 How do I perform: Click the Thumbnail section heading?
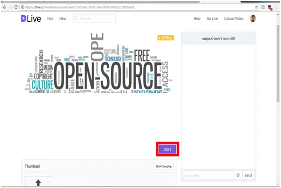click(32, 166)
